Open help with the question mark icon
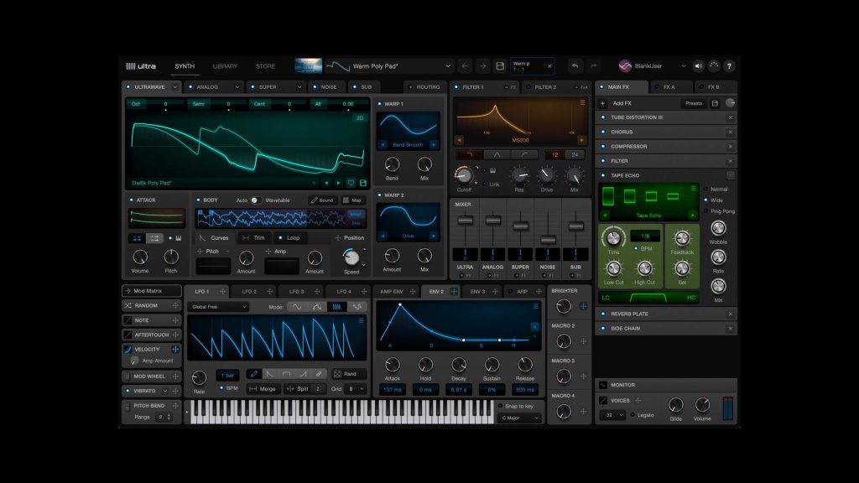 pyautogui.click(x=729, y=66)
